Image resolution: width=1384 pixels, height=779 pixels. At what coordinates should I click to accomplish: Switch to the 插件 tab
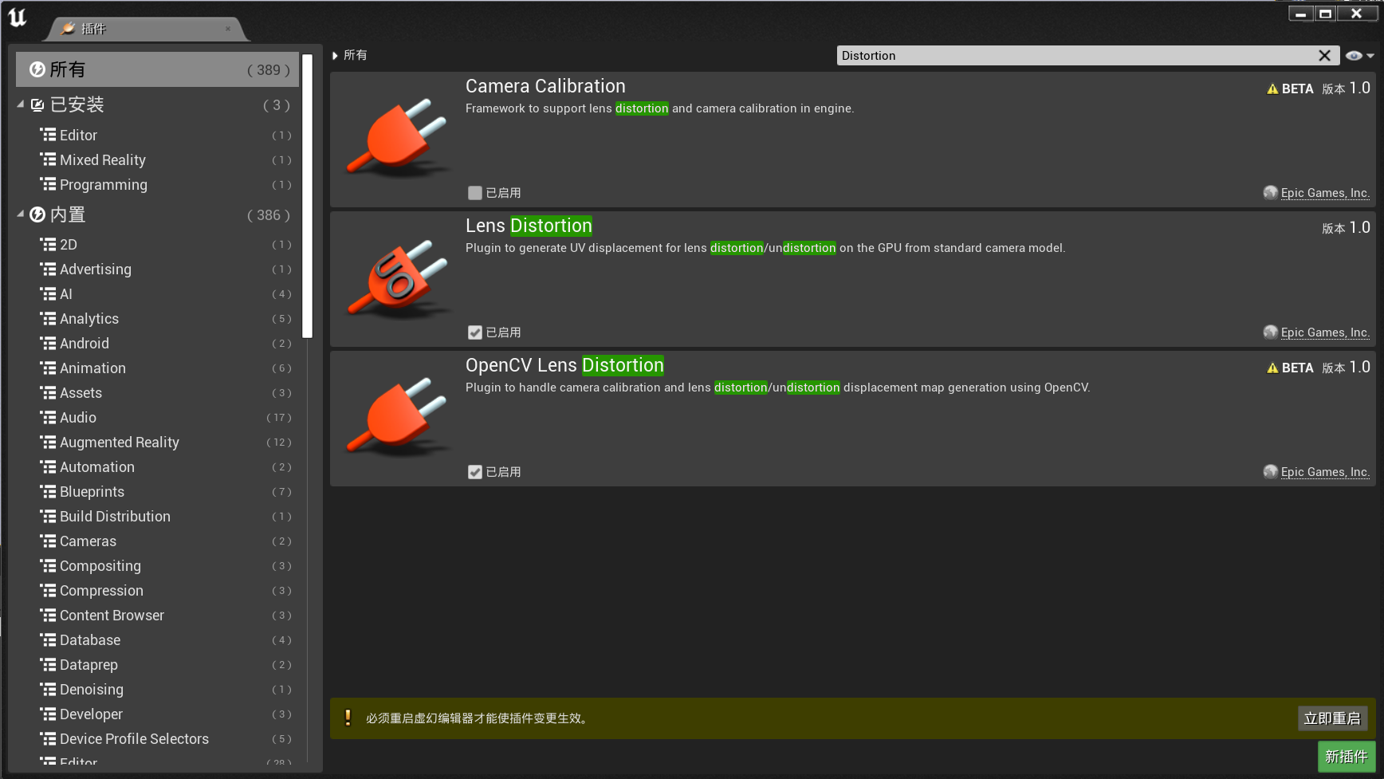coord(94,29)
